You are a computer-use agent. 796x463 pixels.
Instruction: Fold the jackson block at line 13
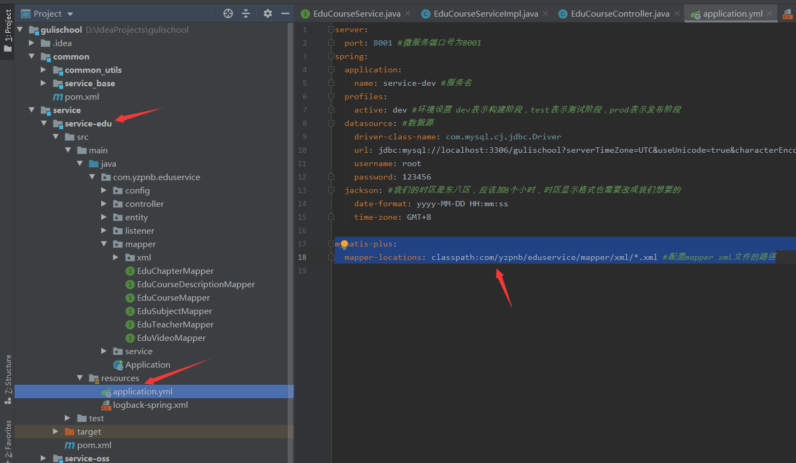click(331, 190)
